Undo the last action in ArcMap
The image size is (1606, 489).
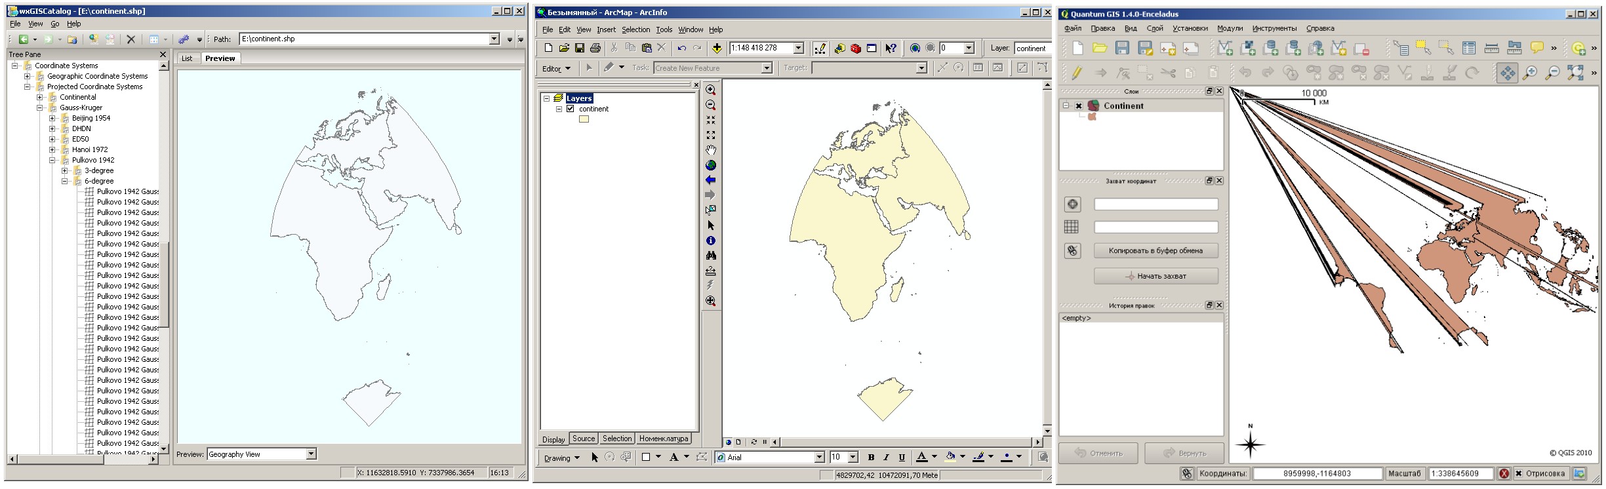682,48
